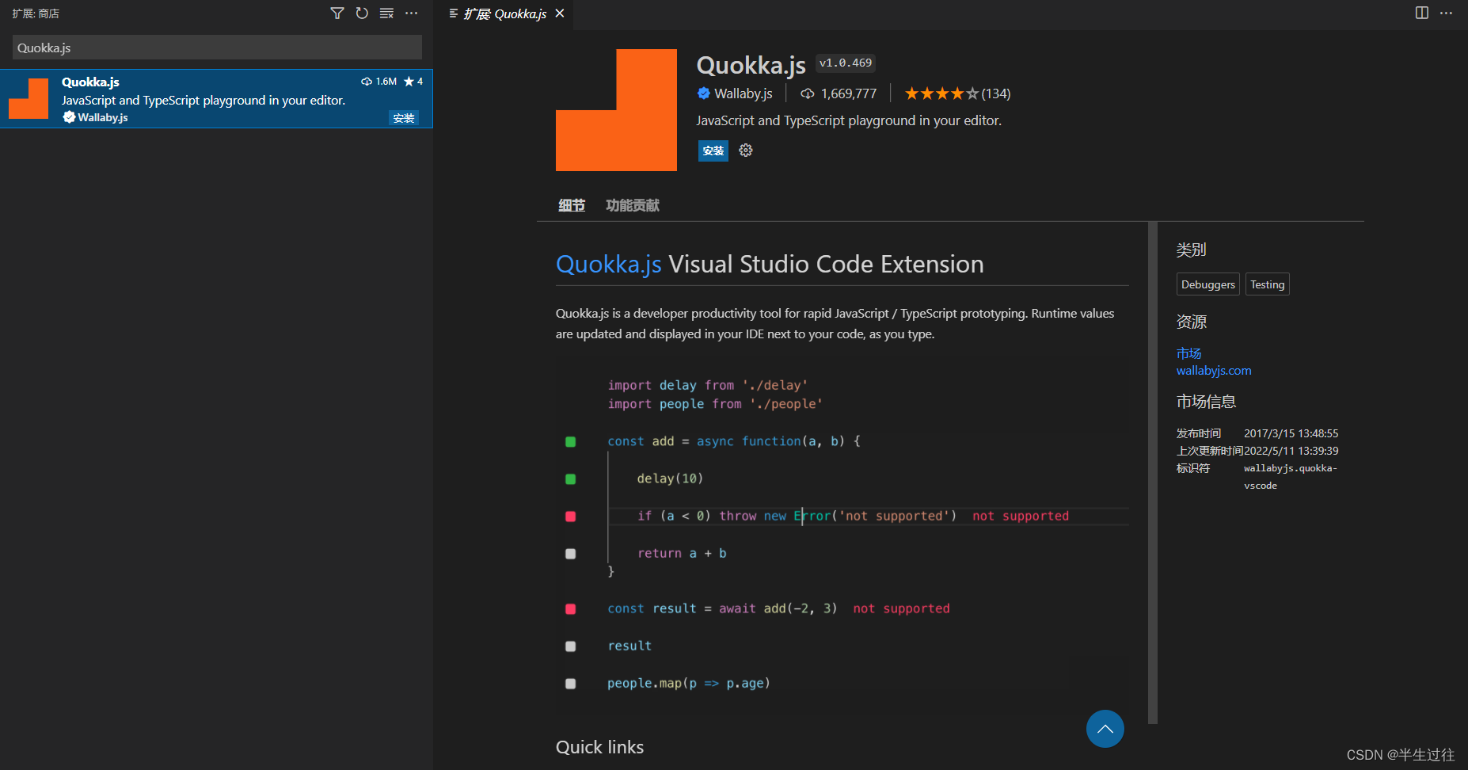Refresh the extensions list
This screenshot has height=770, width=1468.
pyautogui.click(x=362, y=13)
